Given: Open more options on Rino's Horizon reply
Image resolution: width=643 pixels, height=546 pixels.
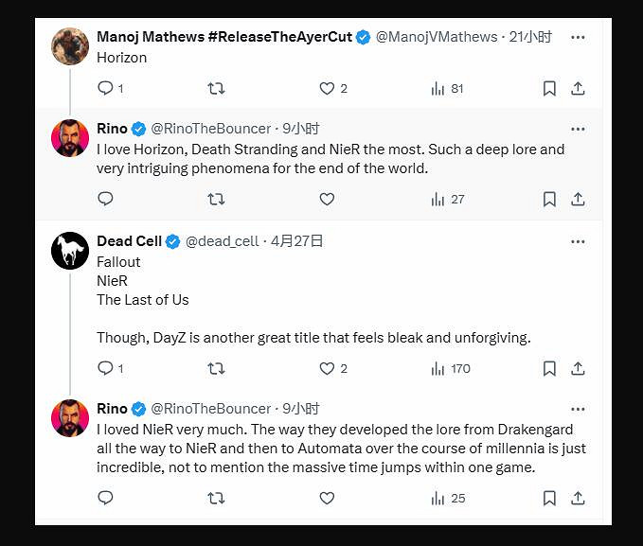Looking at the screenshot, I should [578, 129].
